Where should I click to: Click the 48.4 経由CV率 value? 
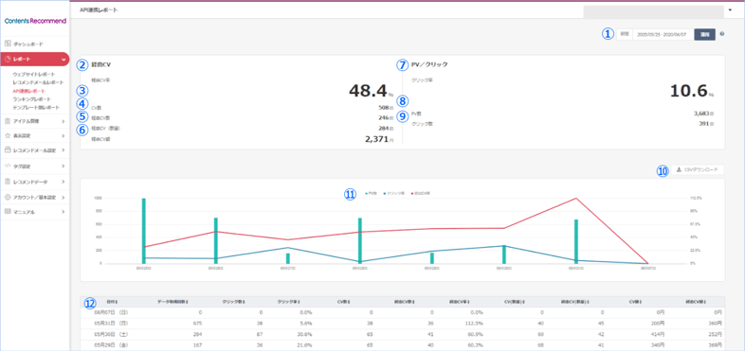pos(368,90)
